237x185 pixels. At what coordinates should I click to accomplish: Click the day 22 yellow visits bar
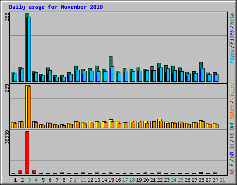click(159, 123)
